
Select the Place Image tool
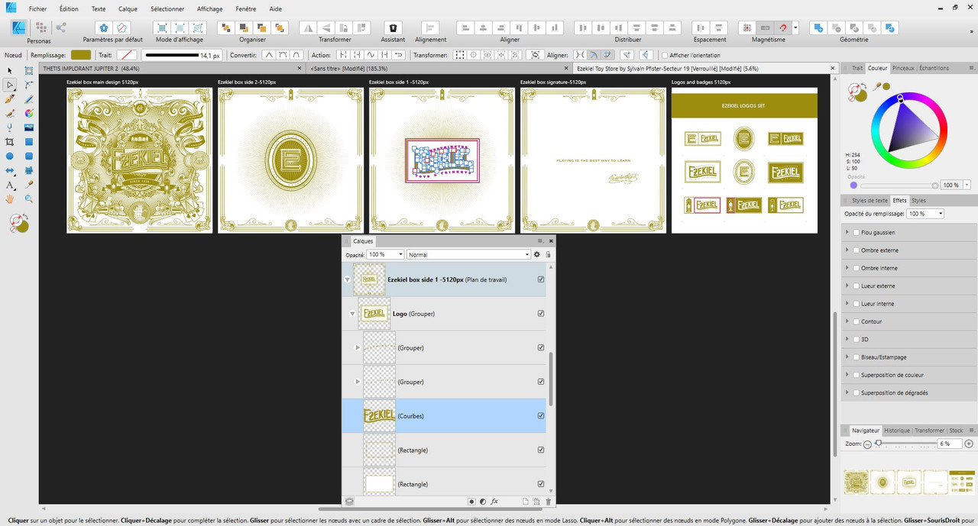tap(29, 127)
